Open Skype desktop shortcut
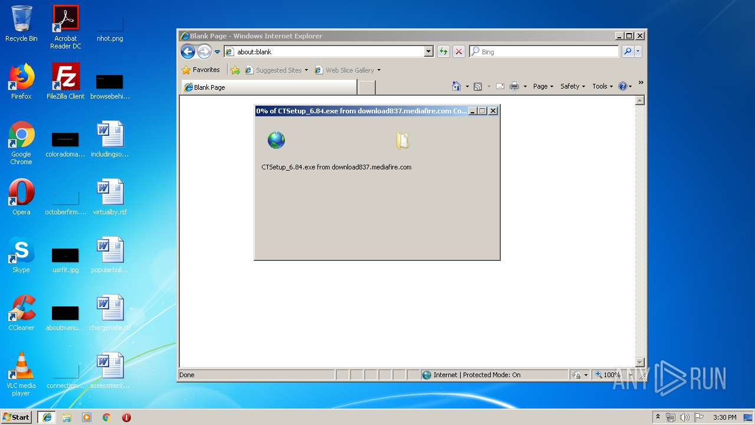755x425 pixels. (x=21, y=255)
